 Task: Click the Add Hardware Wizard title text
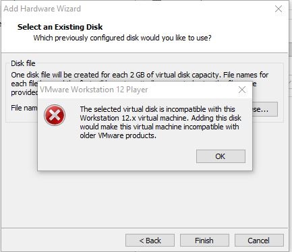click(x=42, y=9)
